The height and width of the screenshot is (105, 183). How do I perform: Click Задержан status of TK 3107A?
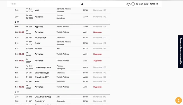point(98,32)
